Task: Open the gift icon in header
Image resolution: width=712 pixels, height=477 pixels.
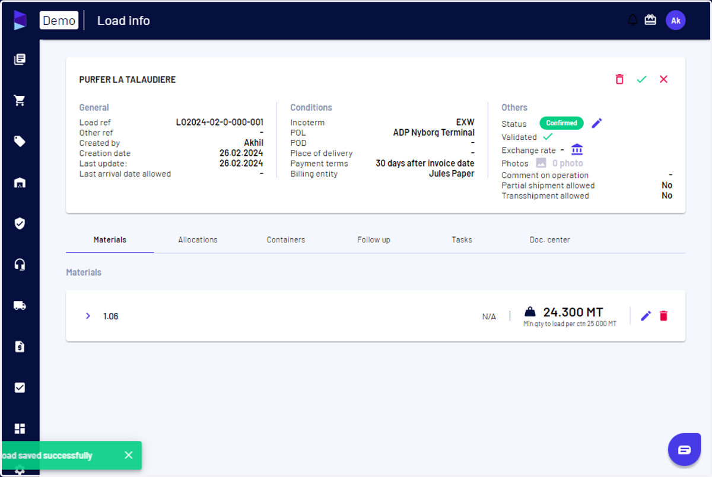Action: (650, 20)
